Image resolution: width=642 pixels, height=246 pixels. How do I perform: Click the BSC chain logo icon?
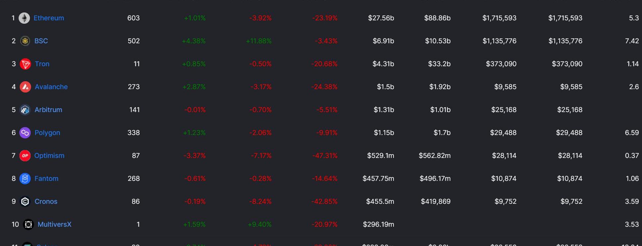point(25,41)
